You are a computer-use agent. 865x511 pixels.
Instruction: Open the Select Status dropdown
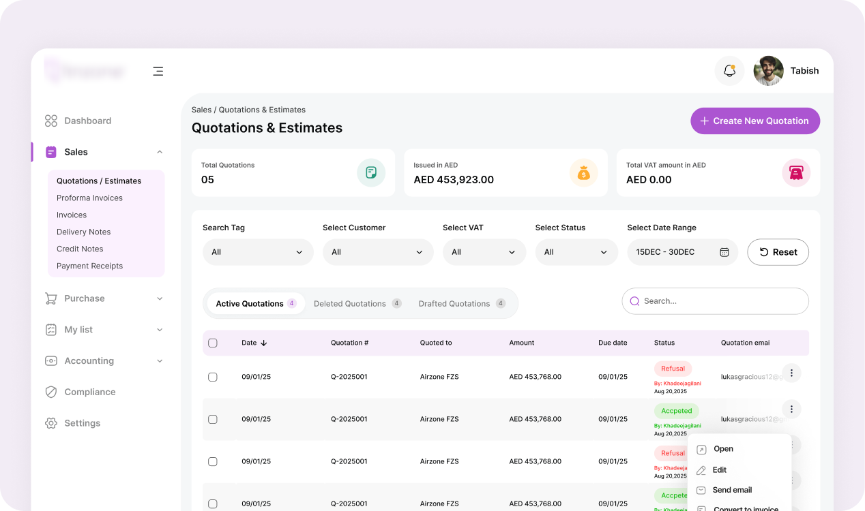pyautogui.click(x=576, y=252)
